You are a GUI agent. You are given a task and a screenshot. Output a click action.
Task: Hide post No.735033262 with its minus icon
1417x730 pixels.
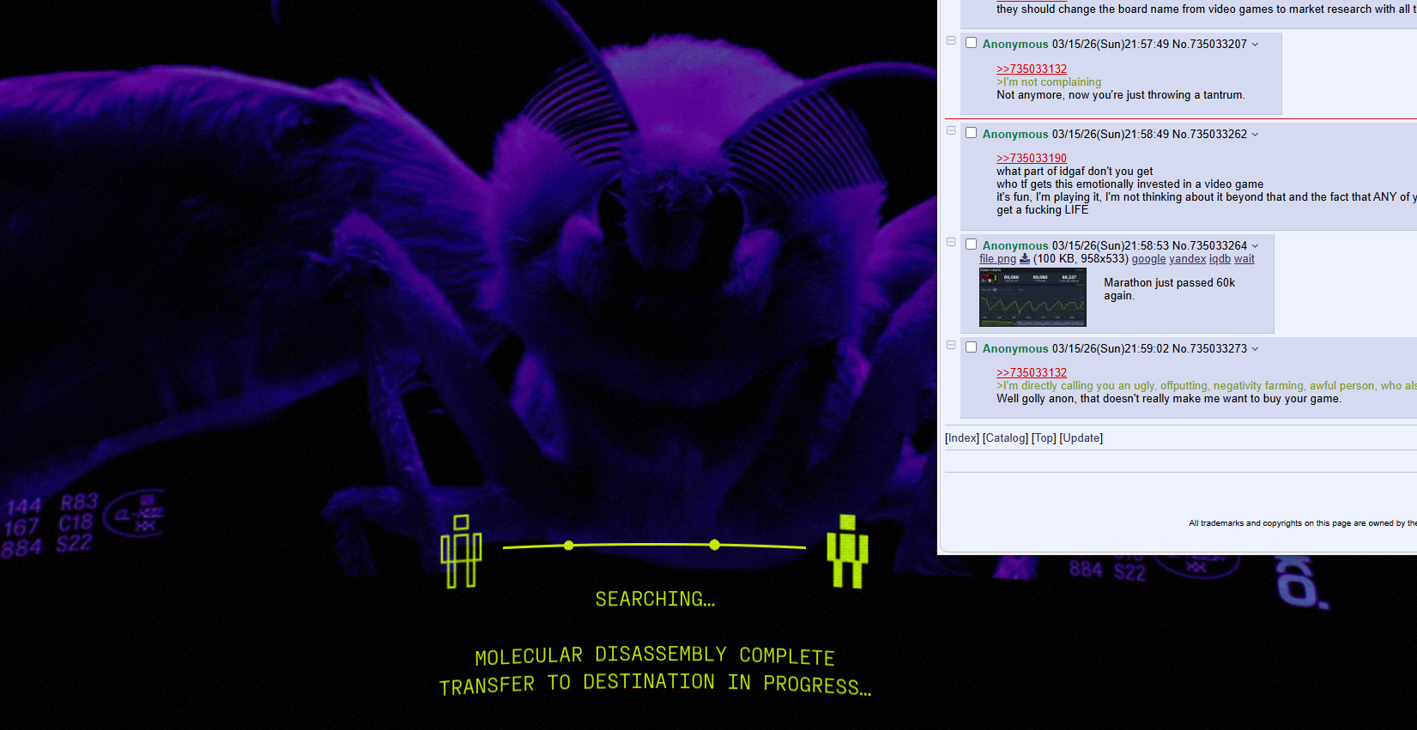(x=951, y=130)
